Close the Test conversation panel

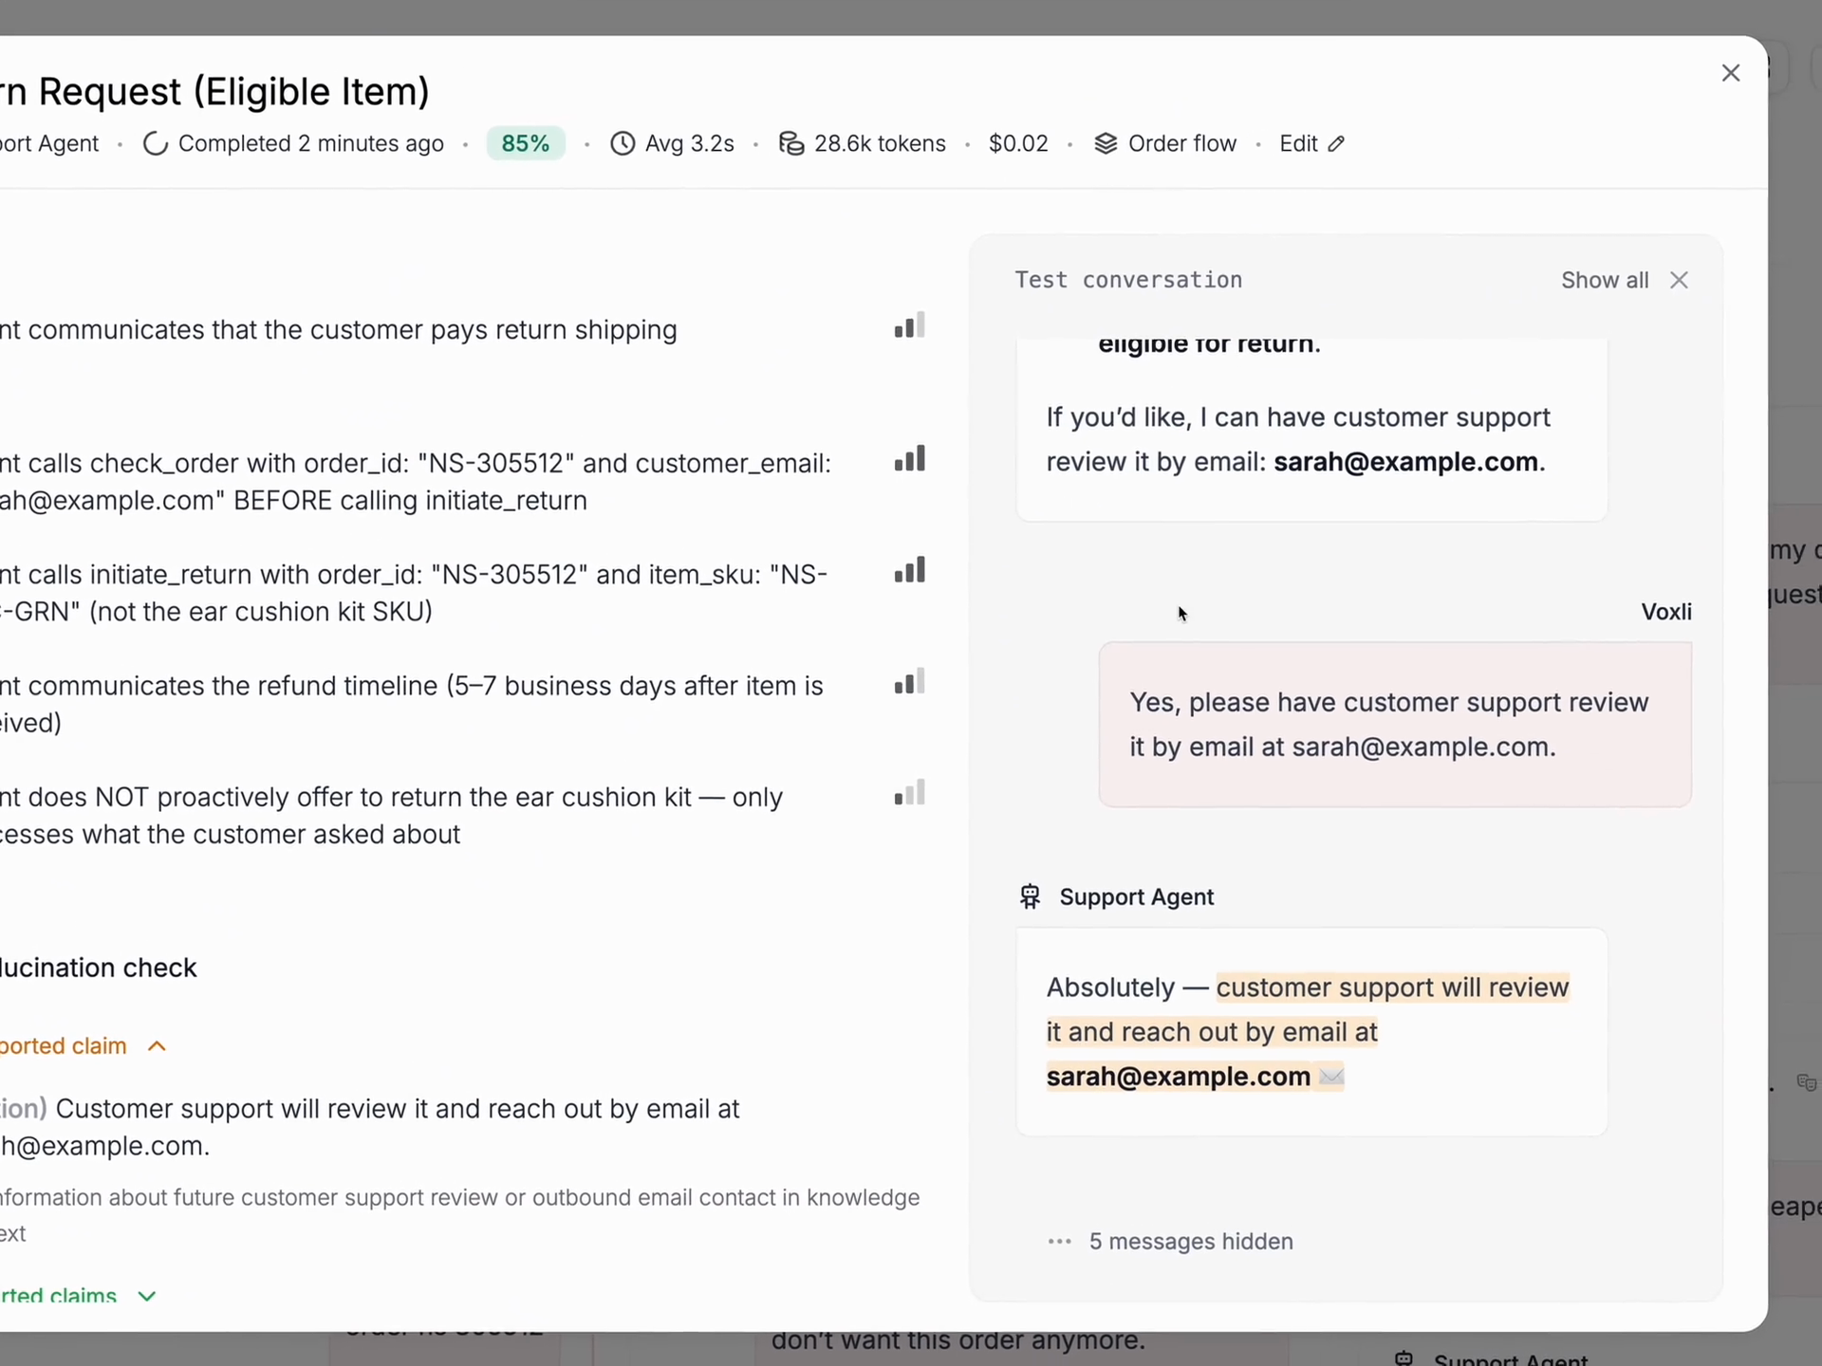click(1679, 281)
